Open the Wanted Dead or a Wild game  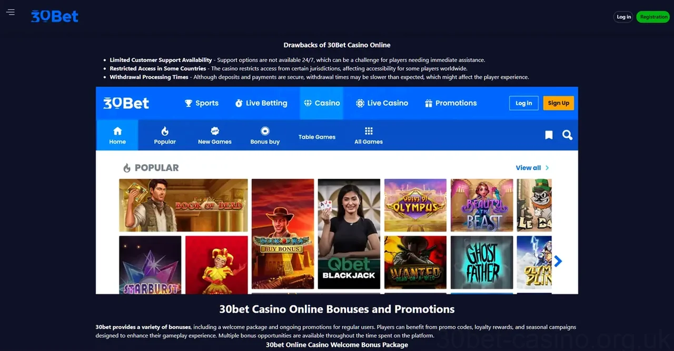click(x=415, y=262)
